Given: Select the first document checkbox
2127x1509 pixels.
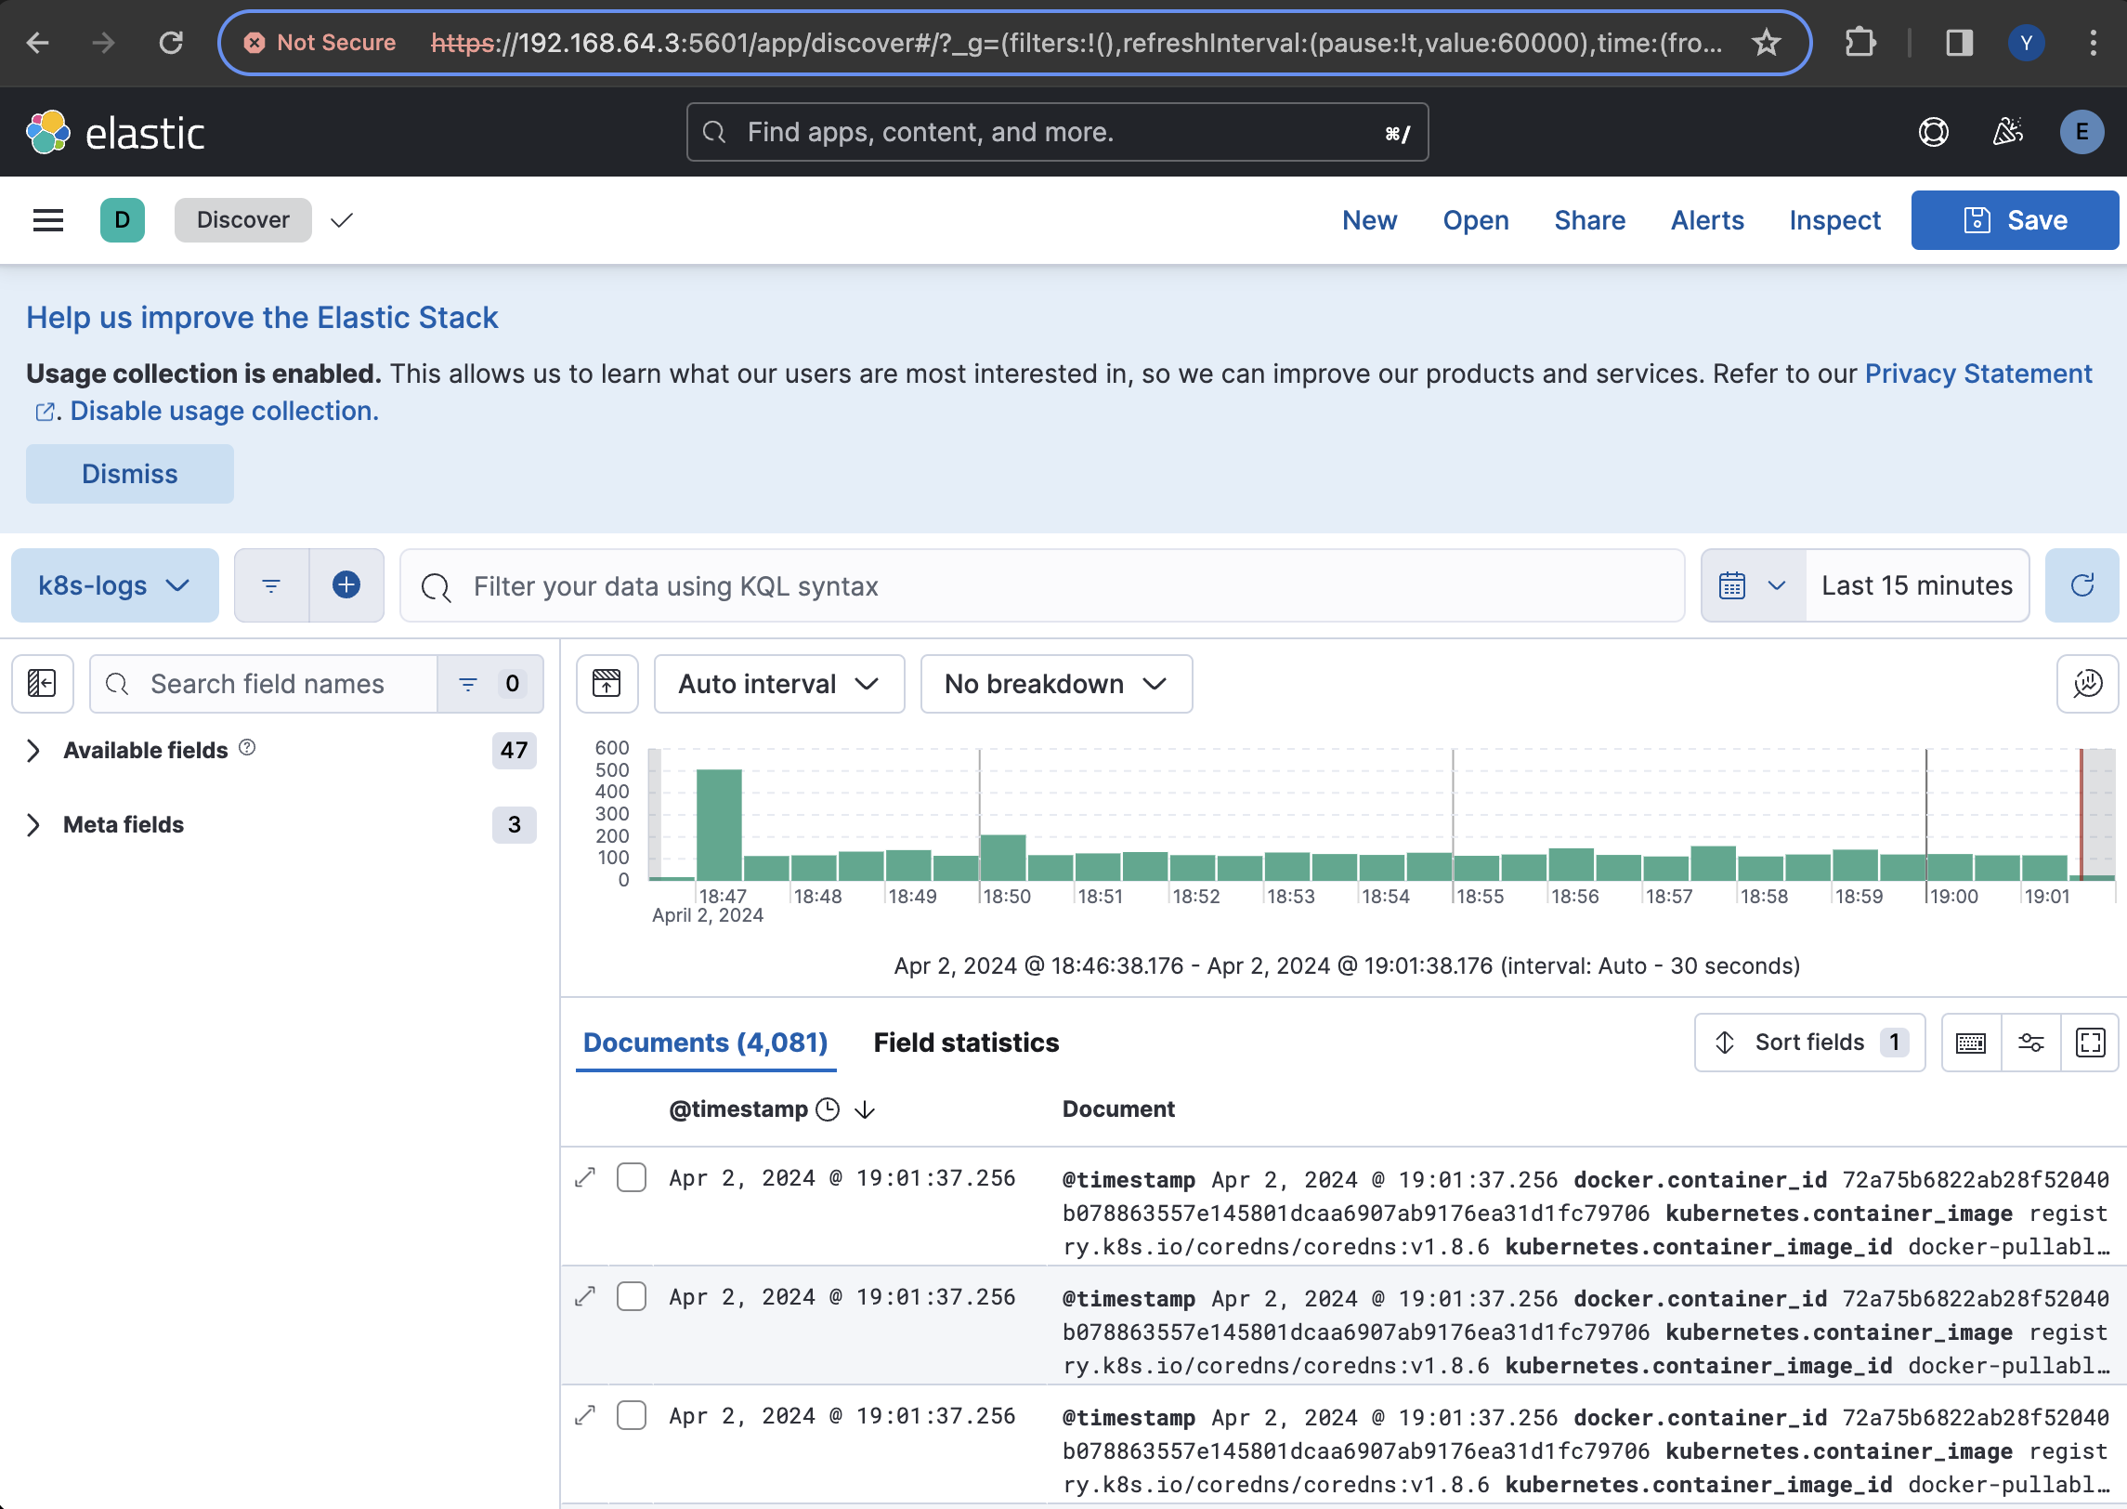Looking at the screenshot, I should coord(632,1177).
